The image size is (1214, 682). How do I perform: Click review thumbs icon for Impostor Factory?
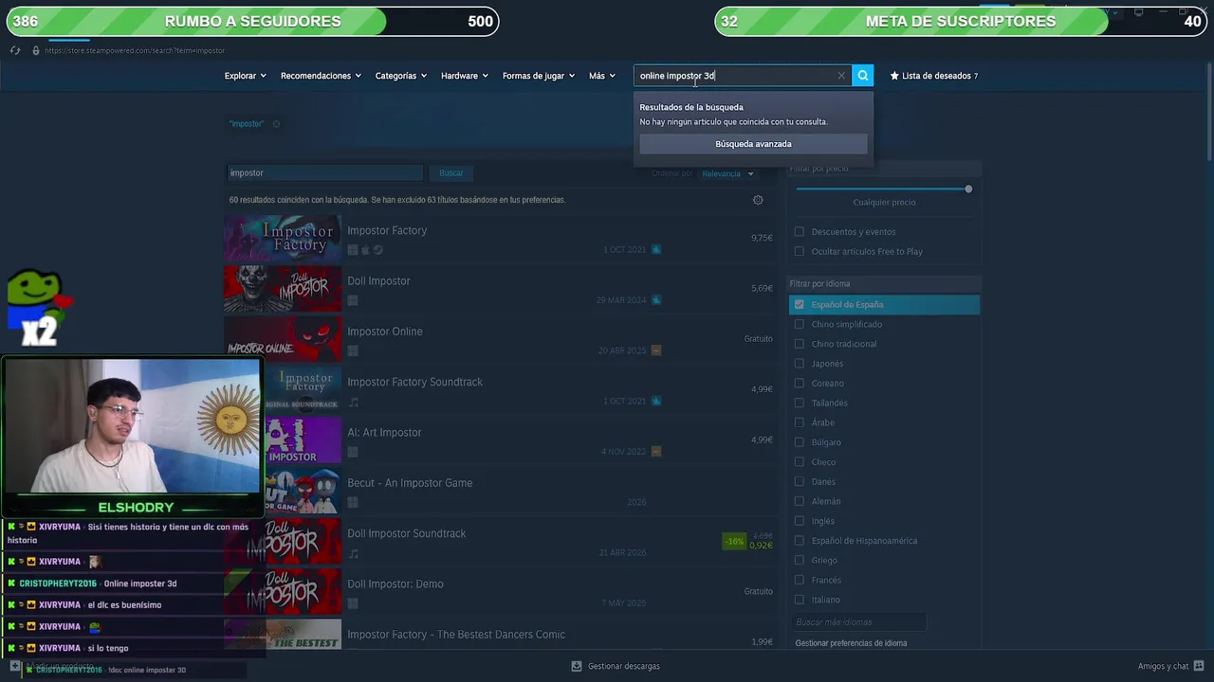656,250
